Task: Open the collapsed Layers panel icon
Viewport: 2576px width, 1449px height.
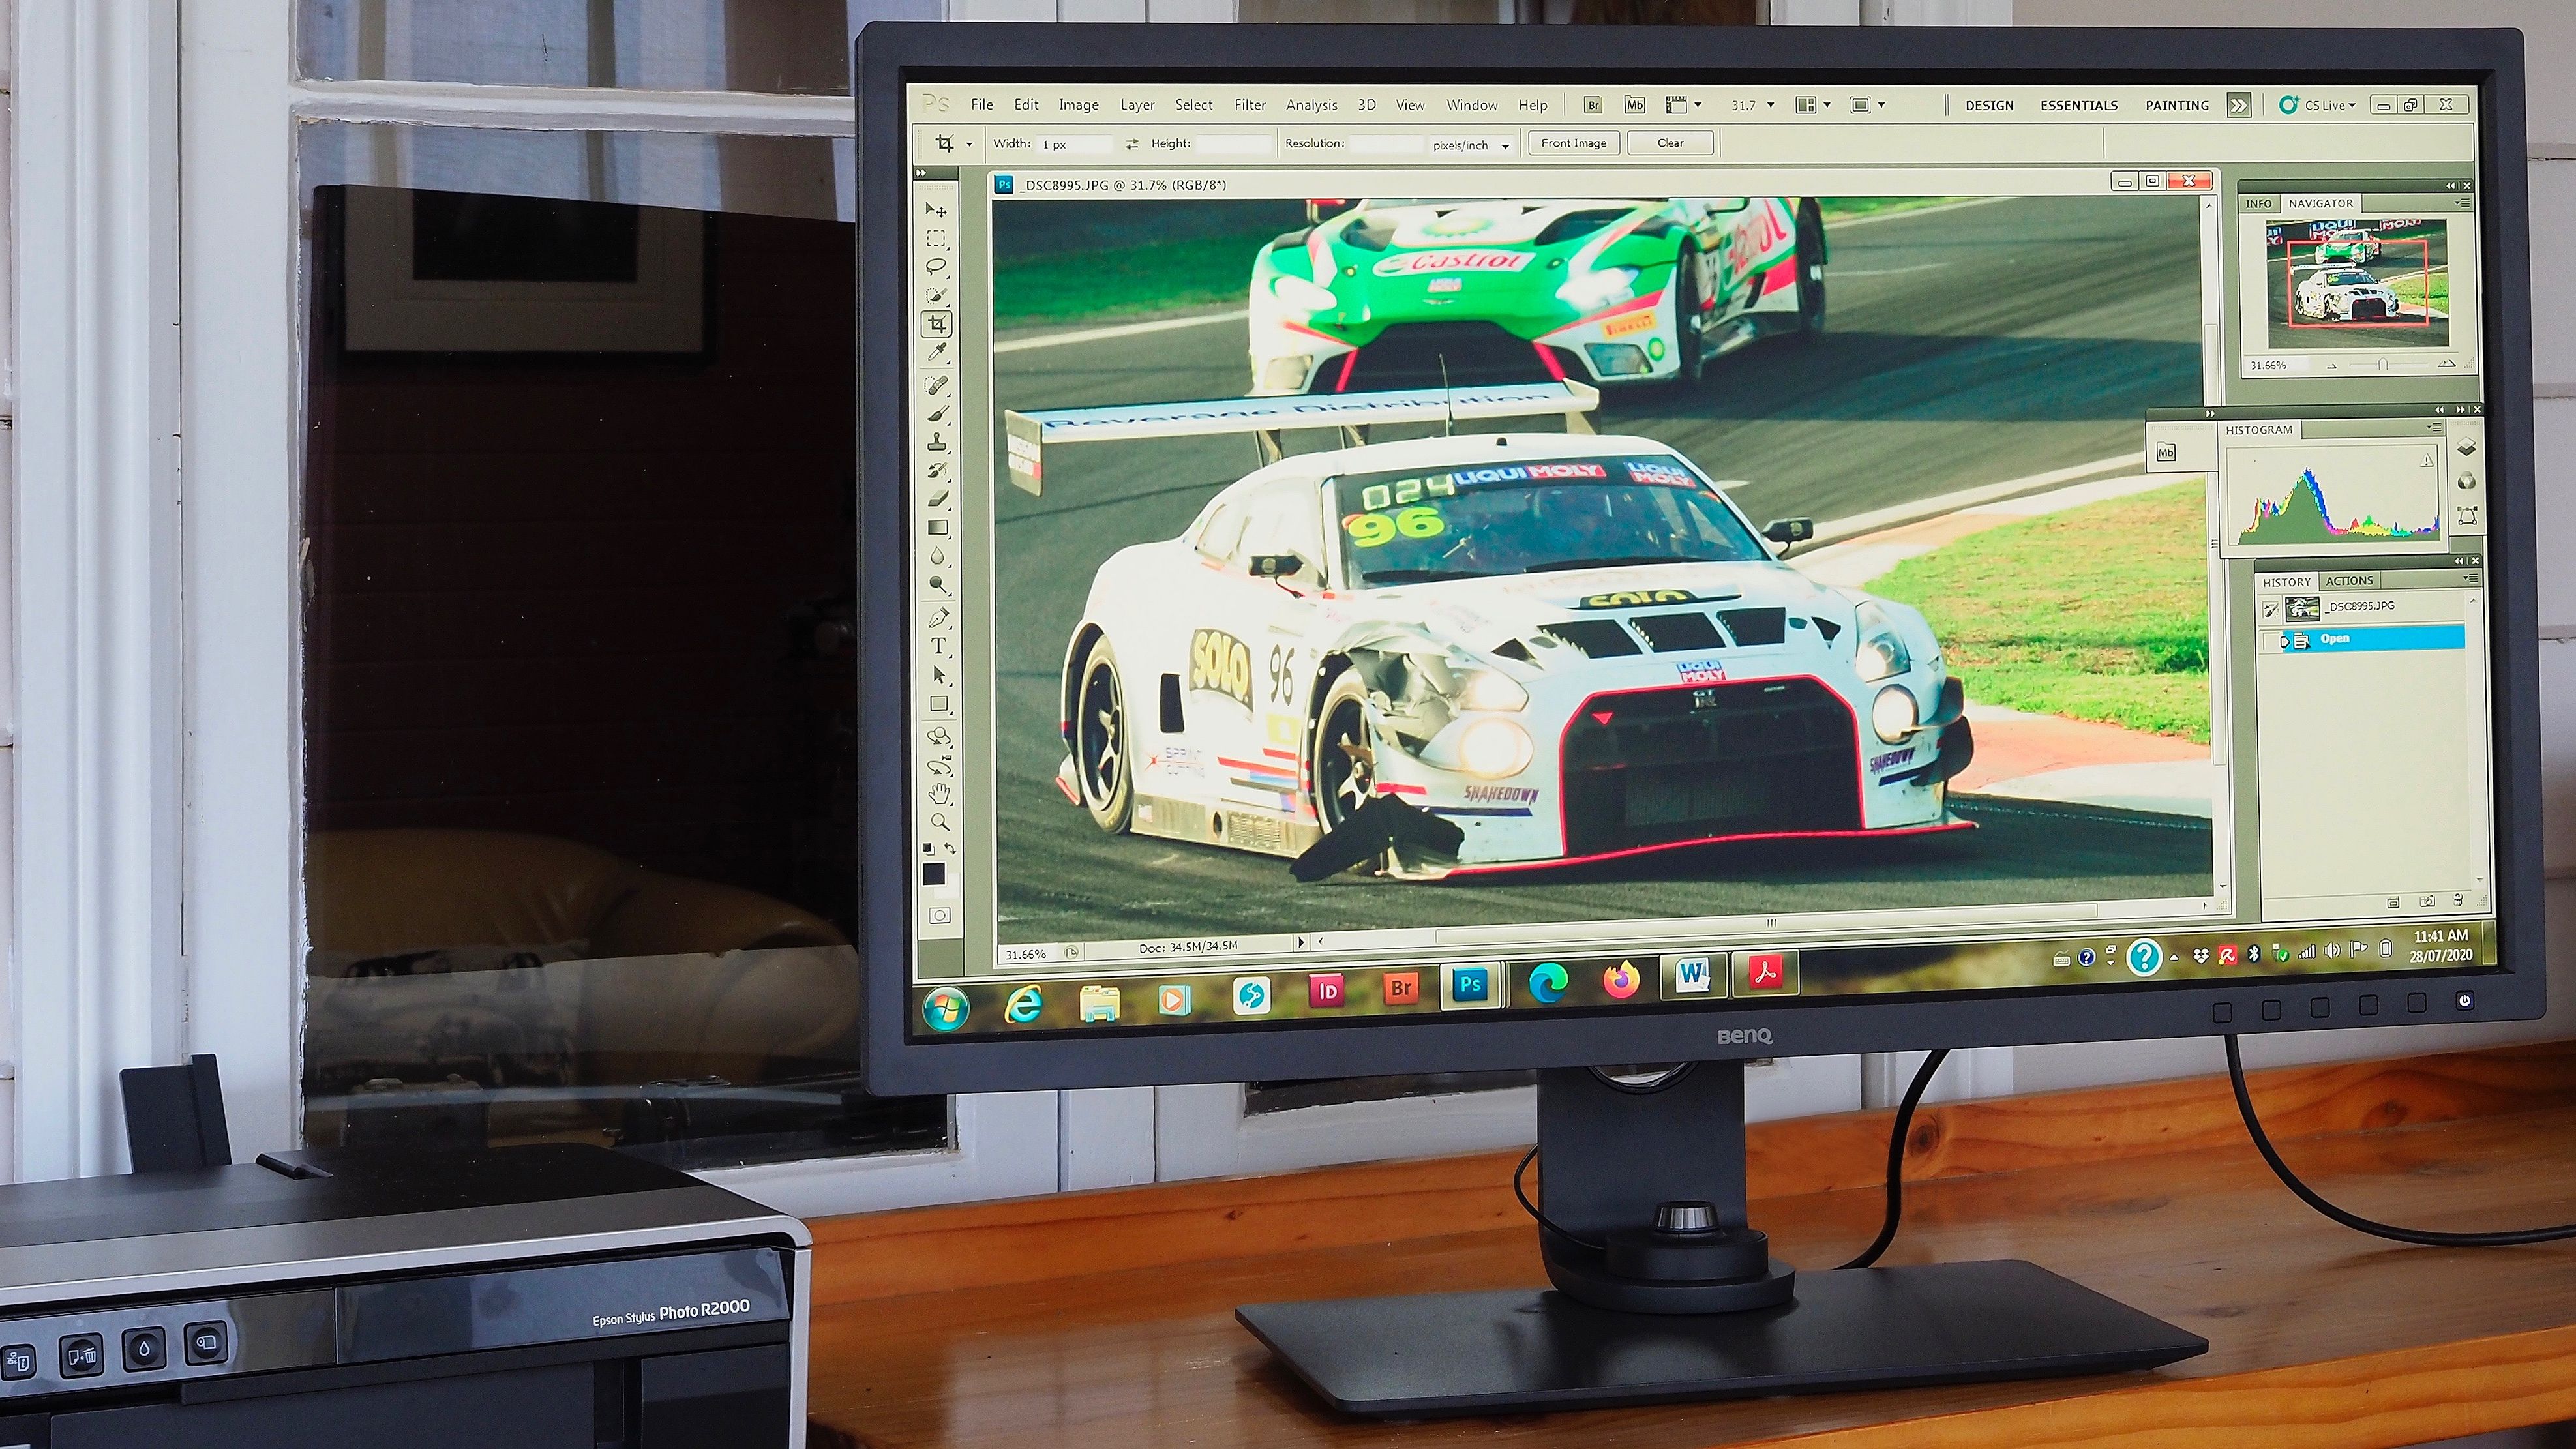Action: click(x=2467, y=447)
